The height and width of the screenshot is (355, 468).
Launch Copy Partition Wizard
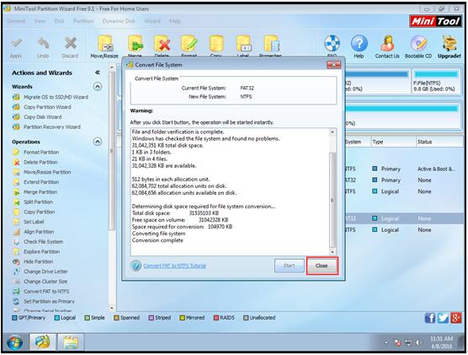coord(47,107)
